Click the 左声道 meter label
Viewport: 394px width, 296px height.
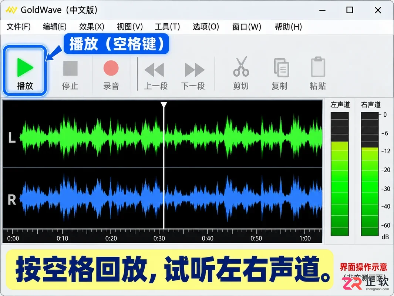(x=340, y=104)
